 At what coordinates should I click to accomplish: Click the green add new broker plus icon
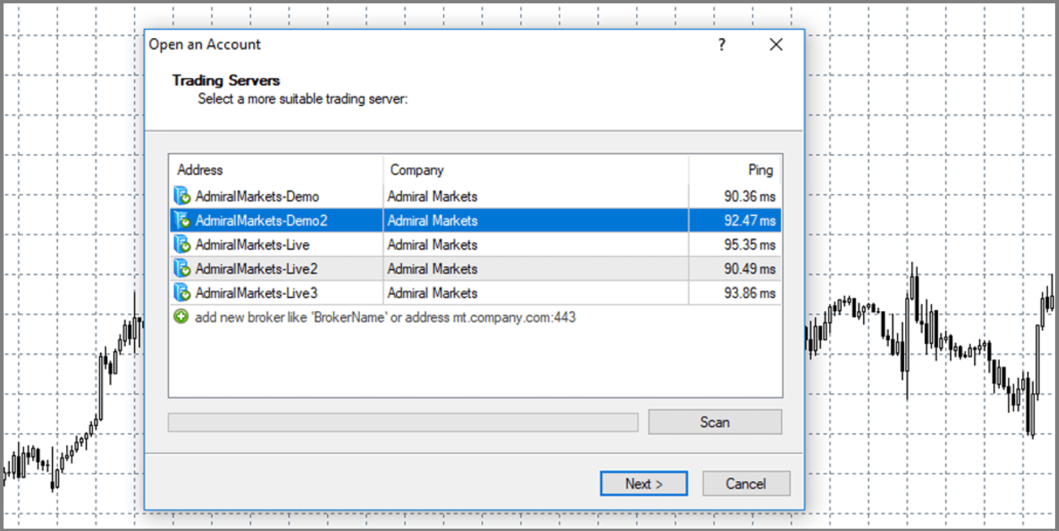tap(182, 317)
